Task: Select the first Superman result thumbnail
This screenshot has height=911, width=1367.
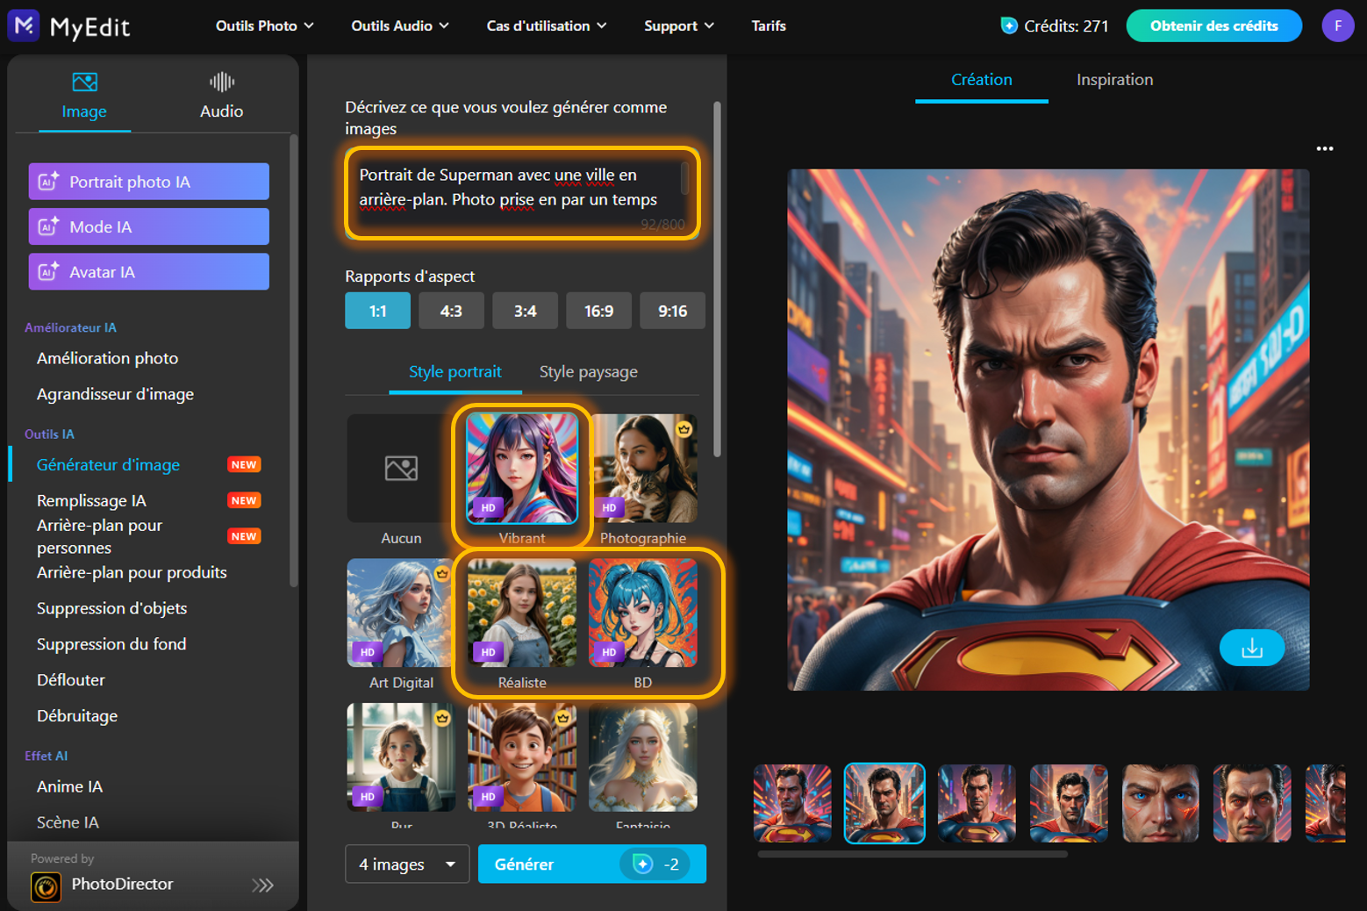Action: (x=792, y=803)
